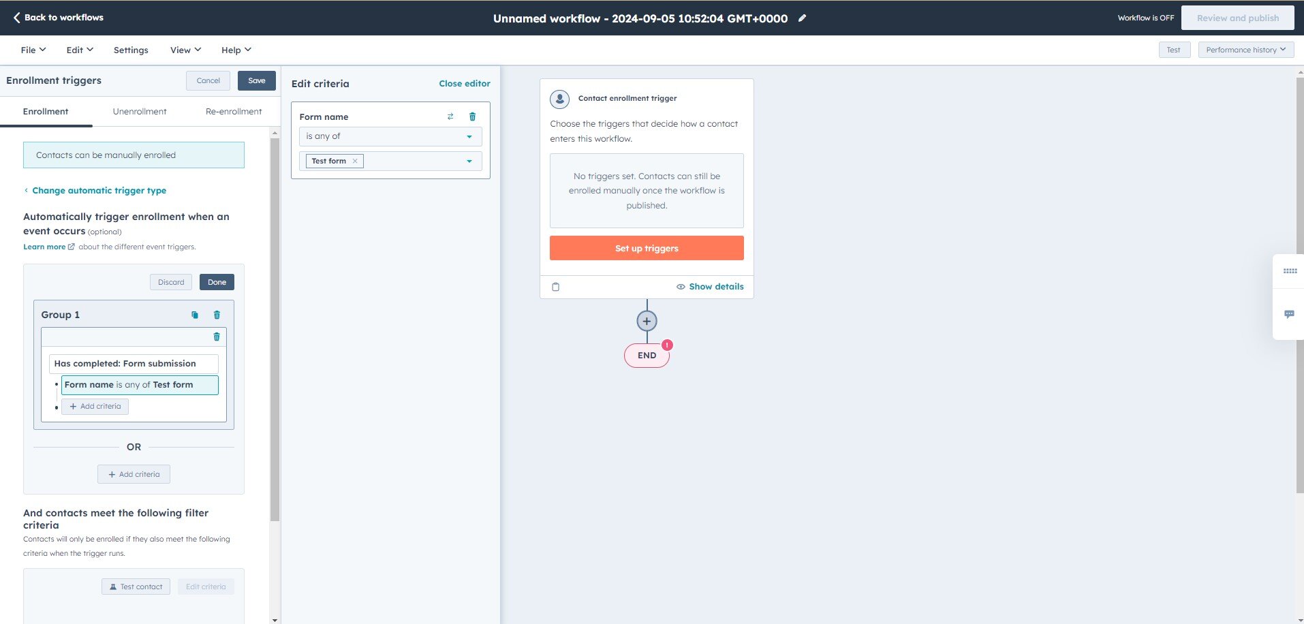Swap the Form name filter using the exchange arrows
Screen dimensions: 1304x624
450,116
